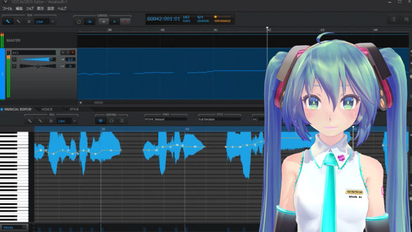
Task: Open the Style field Full Emotion
Action: (220, 119)
